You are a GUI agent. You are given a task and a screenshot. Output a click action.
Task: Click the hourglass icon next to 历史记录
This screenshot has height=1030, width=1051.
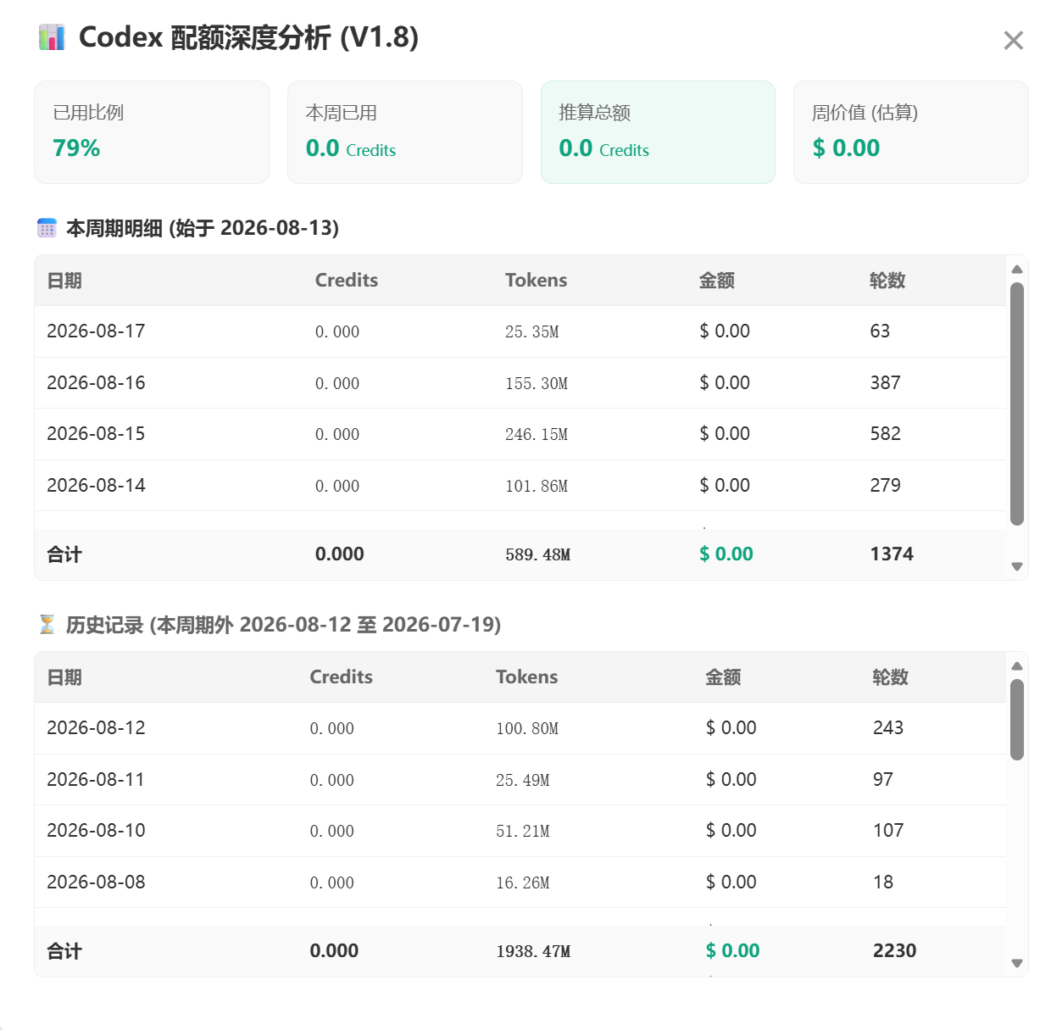47,625
